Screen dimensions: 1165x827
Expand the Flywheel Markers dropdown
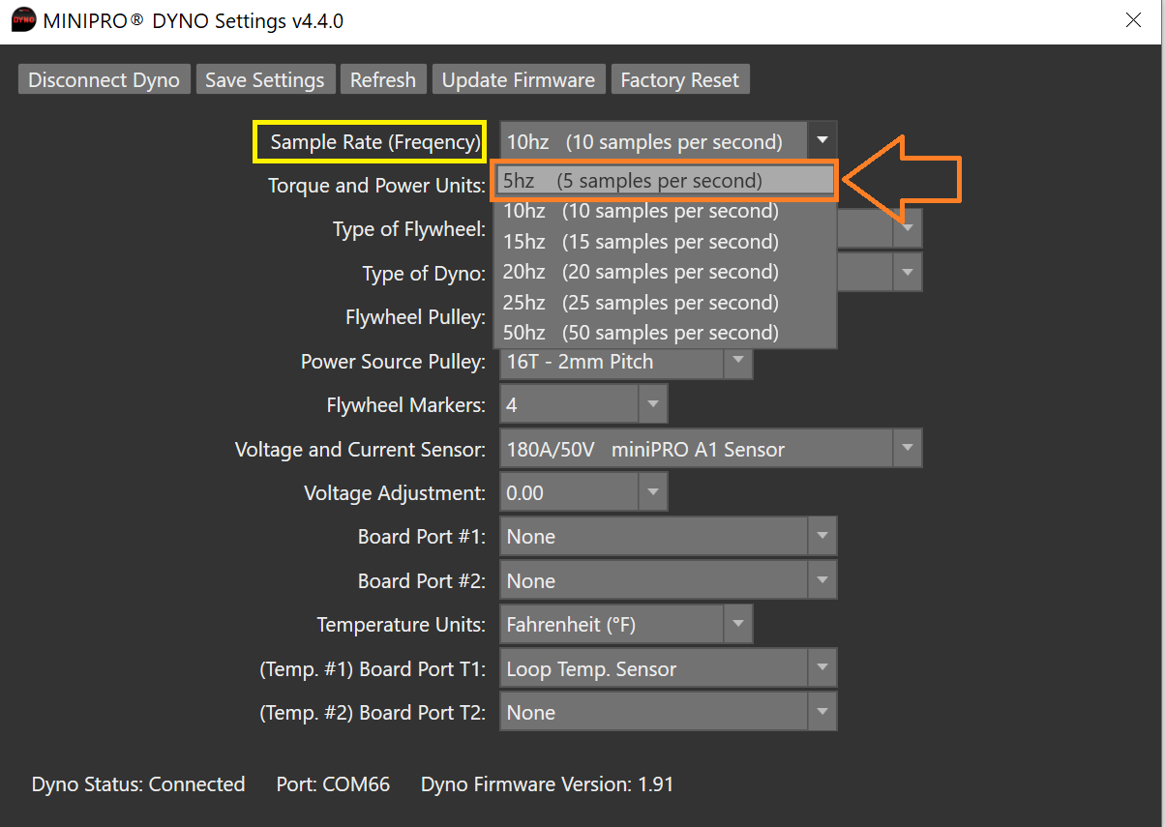[x=652, y=404]
